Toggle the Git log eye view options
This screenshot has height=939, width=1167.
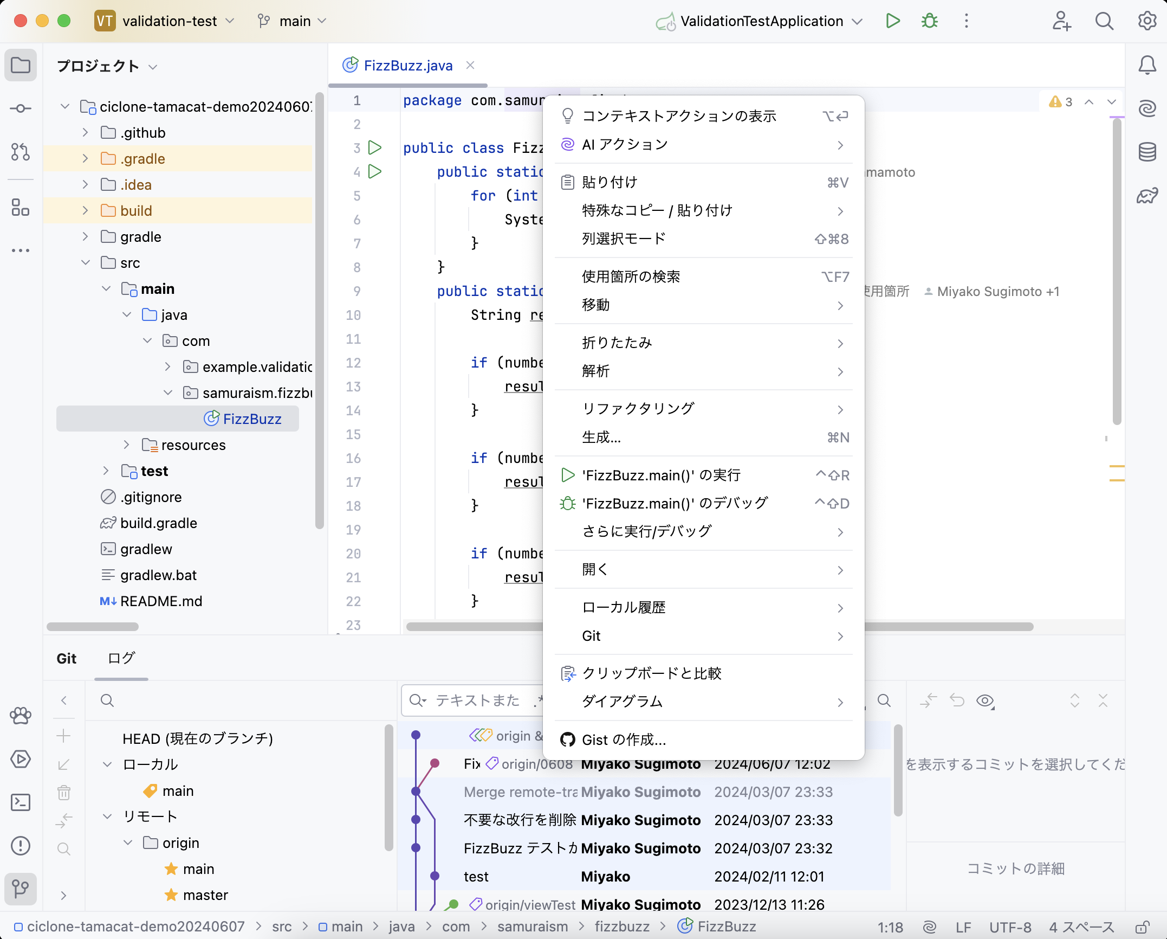pyautogui.click(x=986, y=701)
